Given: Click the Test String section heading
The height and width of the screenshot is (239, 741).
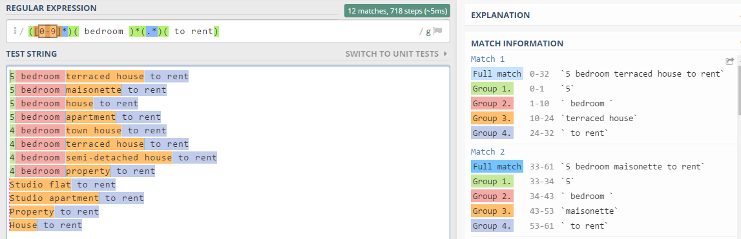Looking at the screenshot, I should [x=31, y=53].
